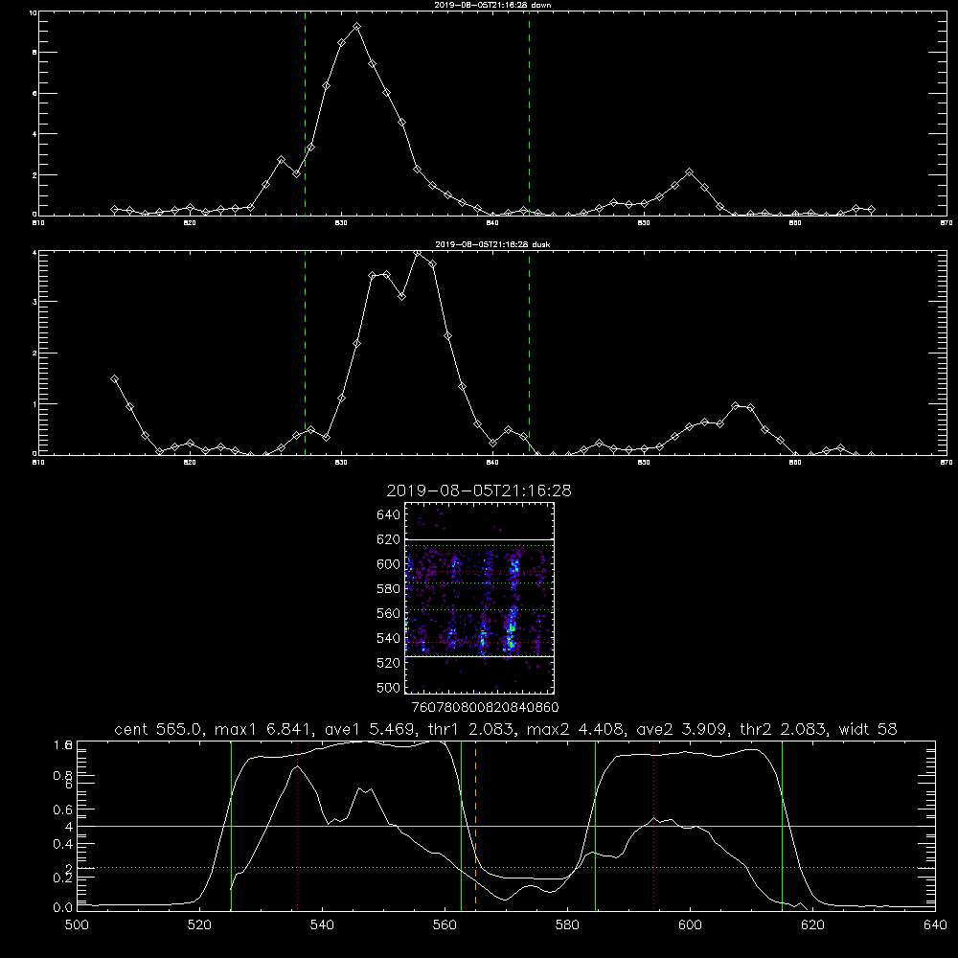This screenshot has width=958, height=958.
Task: Click the heatmap x-axis label '760780800820840860'
Action: 486,707
